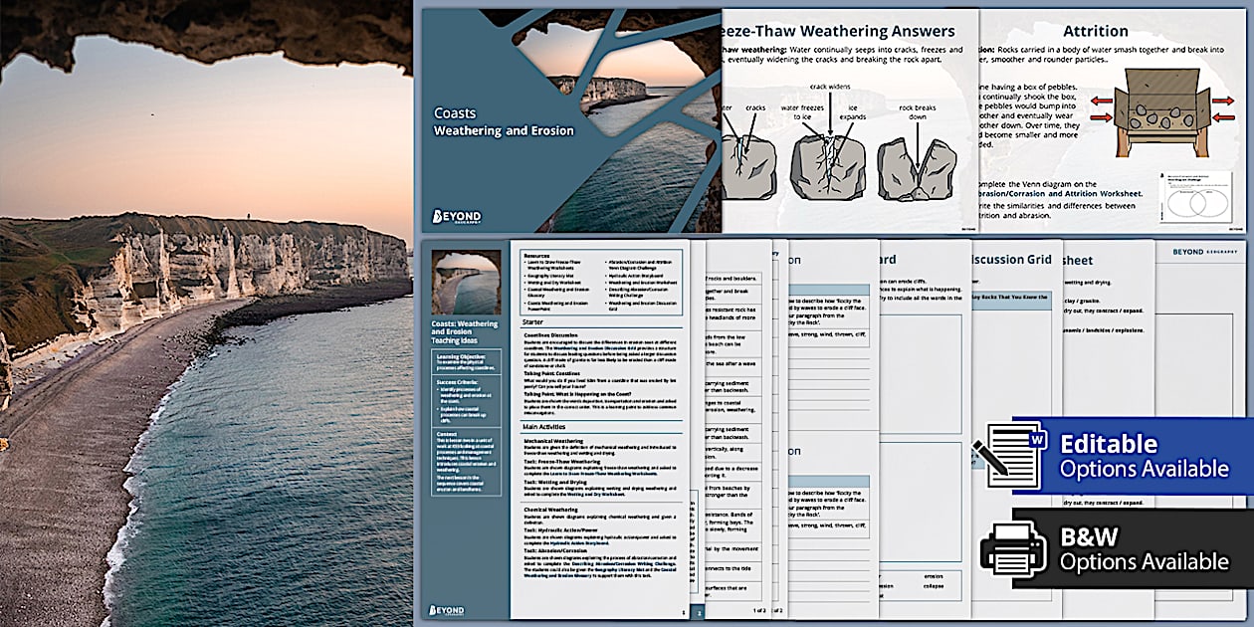Click the BEYOND footer logo on Teaching Ideas page
This screenshot has height=627, width=1254.
(x=446, y=610)
